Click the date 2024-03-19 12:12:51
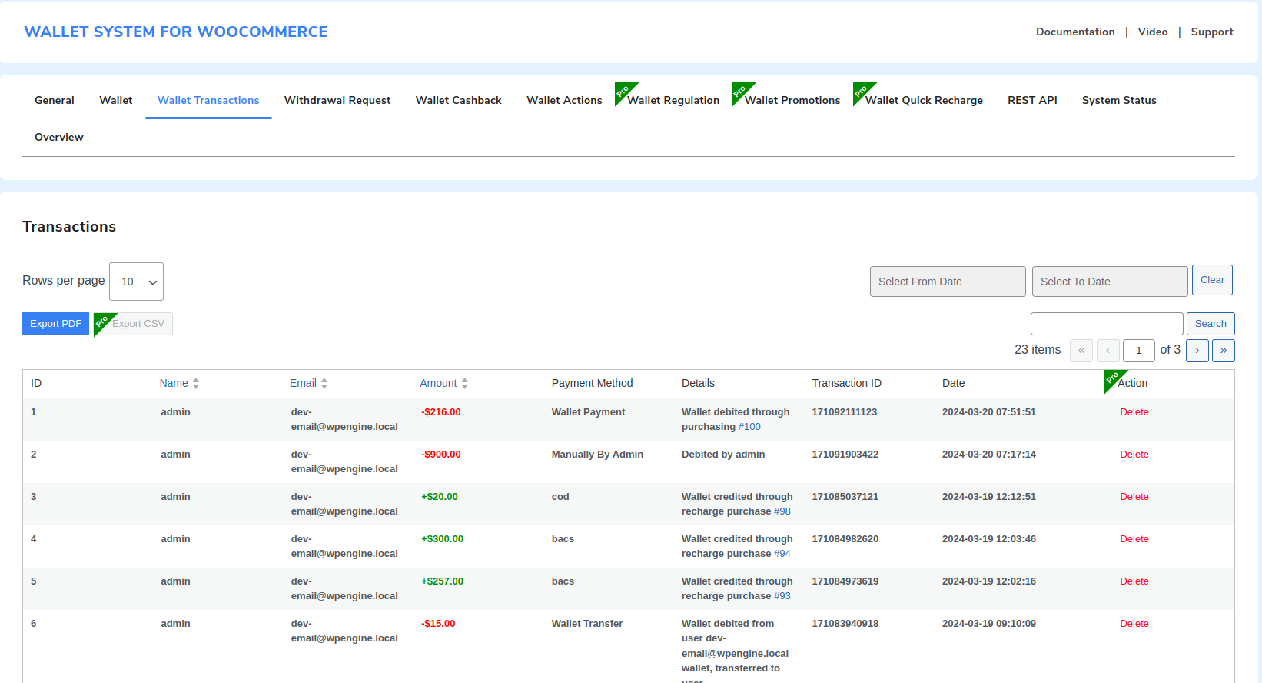 (989, 497)
